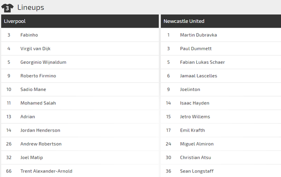Select Trent Alexander-Arnold row
This screenshot has width=281, height=177.
coord(80,171)
